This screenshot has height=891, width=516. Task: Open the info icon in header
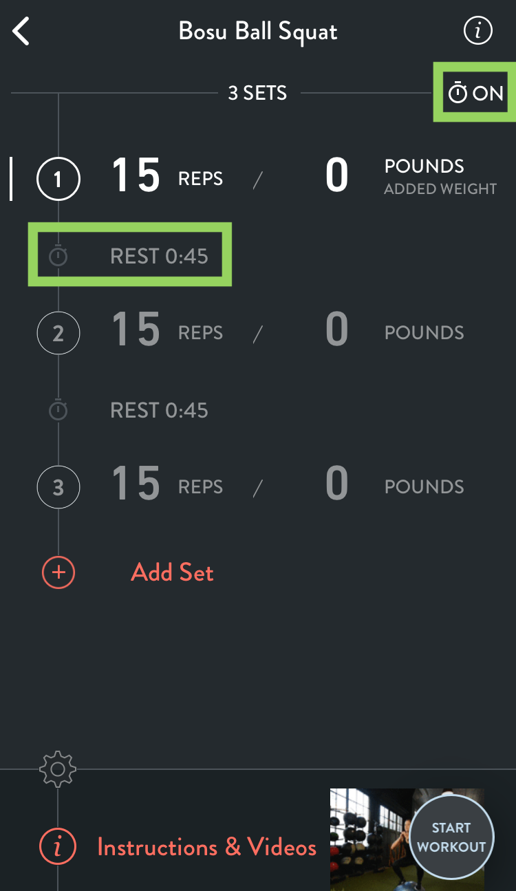click(477, 31)
